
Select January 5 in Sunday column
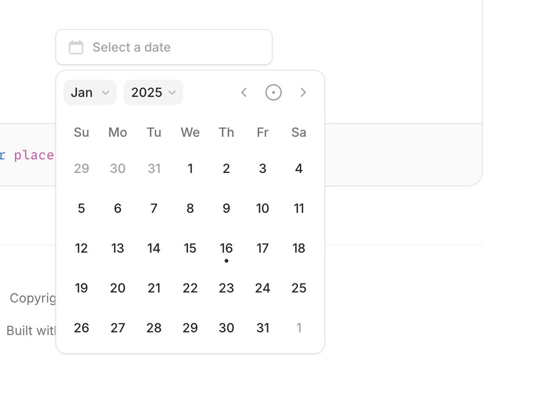click(x=81, y=208)
